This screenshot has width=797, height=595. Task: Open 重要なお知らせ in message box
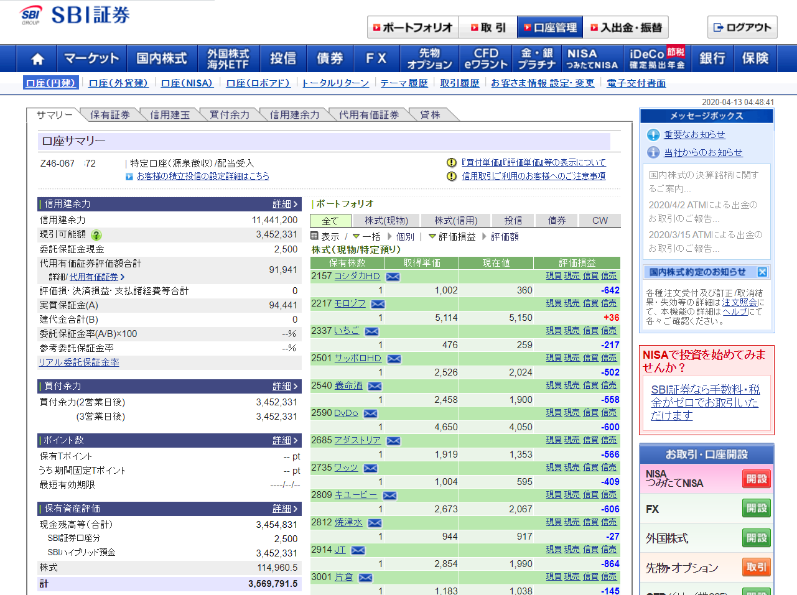tap(694, 134)
